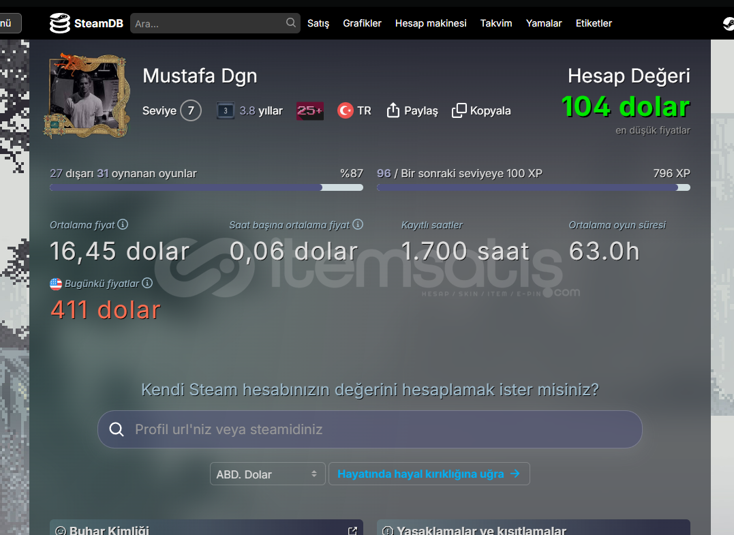Open the Takvim menu item
Image resolution: width=734 pixels, height=535 pixels.
[496, 23]
